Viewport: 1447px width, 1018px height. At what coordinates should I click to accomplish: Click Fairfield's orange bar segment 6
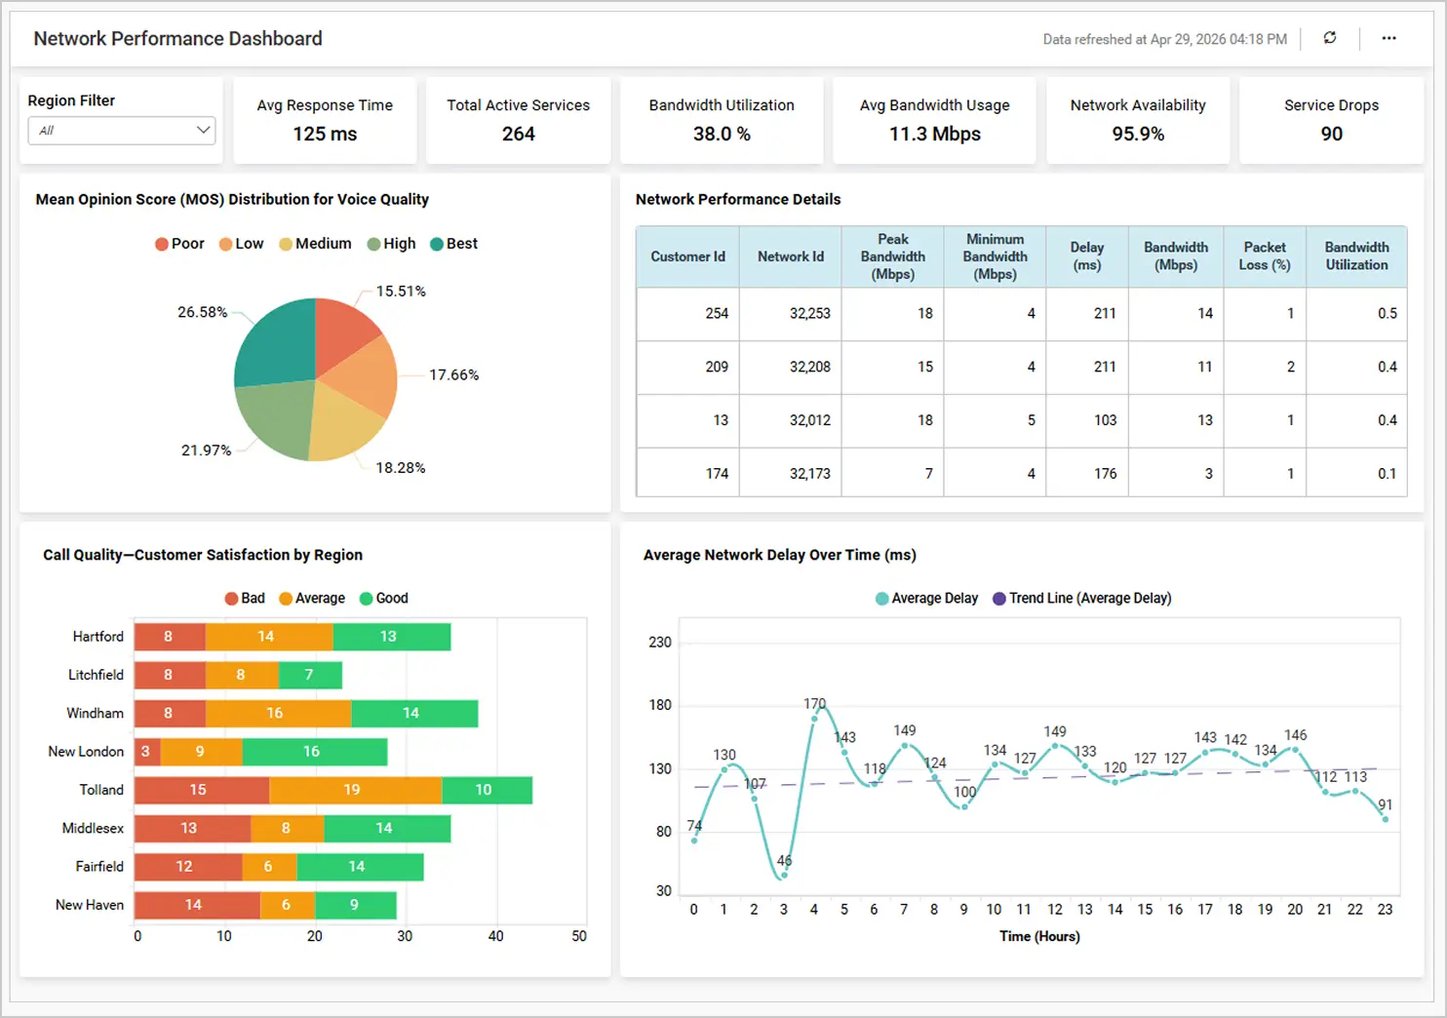(270, 867)
